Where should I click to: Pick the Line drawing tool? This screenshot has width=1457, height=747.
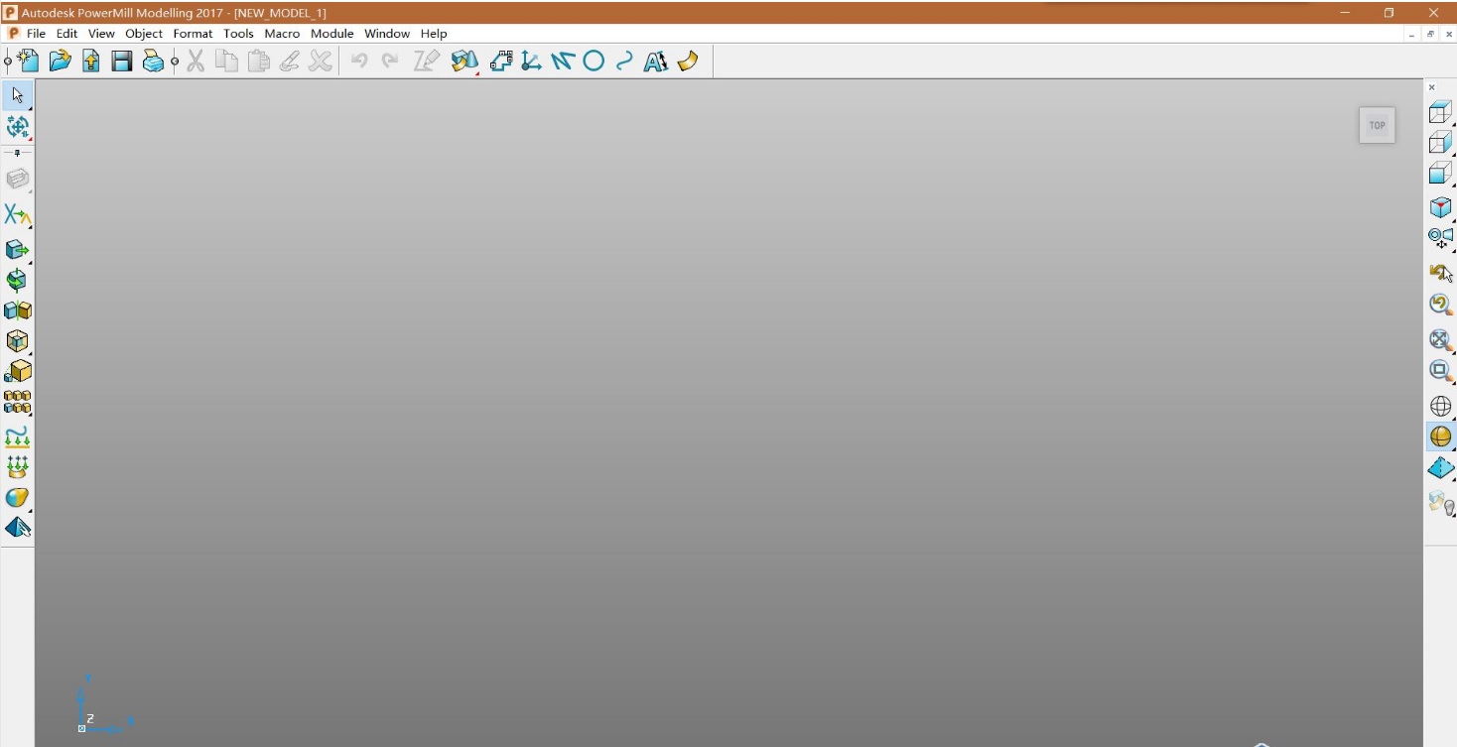point(563,62)
